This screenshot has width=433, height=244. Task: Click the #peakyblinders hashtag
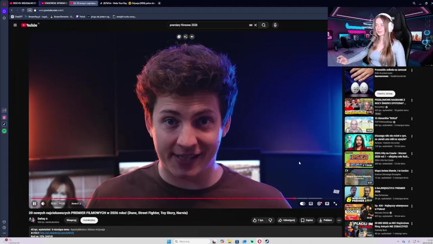[x=78, y=229]
